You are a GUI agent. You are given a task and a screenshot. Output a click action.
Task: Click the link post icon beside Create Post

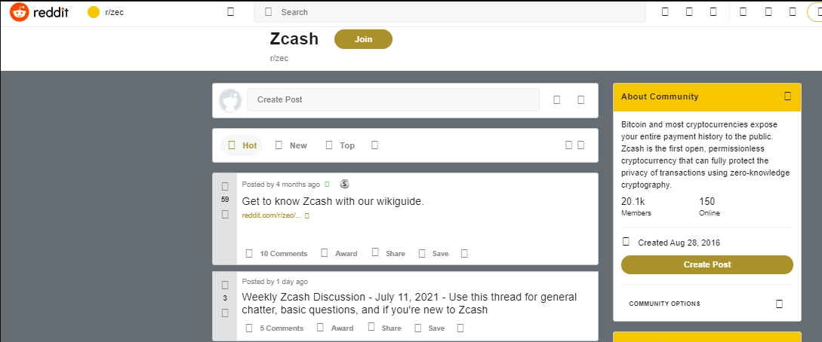pos(580,99)
